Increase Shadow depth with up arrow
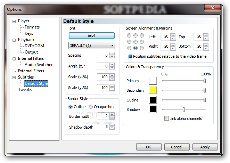Screen dimensions: 230x163 tap(112, 125)
